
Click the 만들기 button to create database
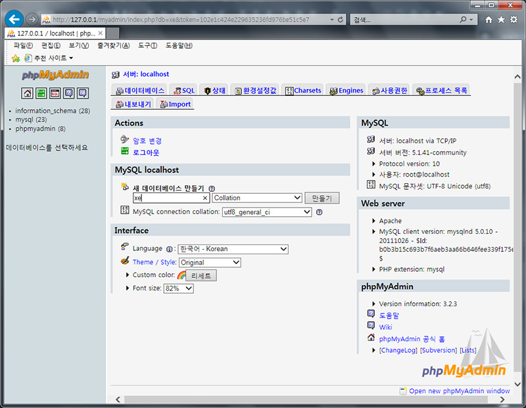pos(322,198)
